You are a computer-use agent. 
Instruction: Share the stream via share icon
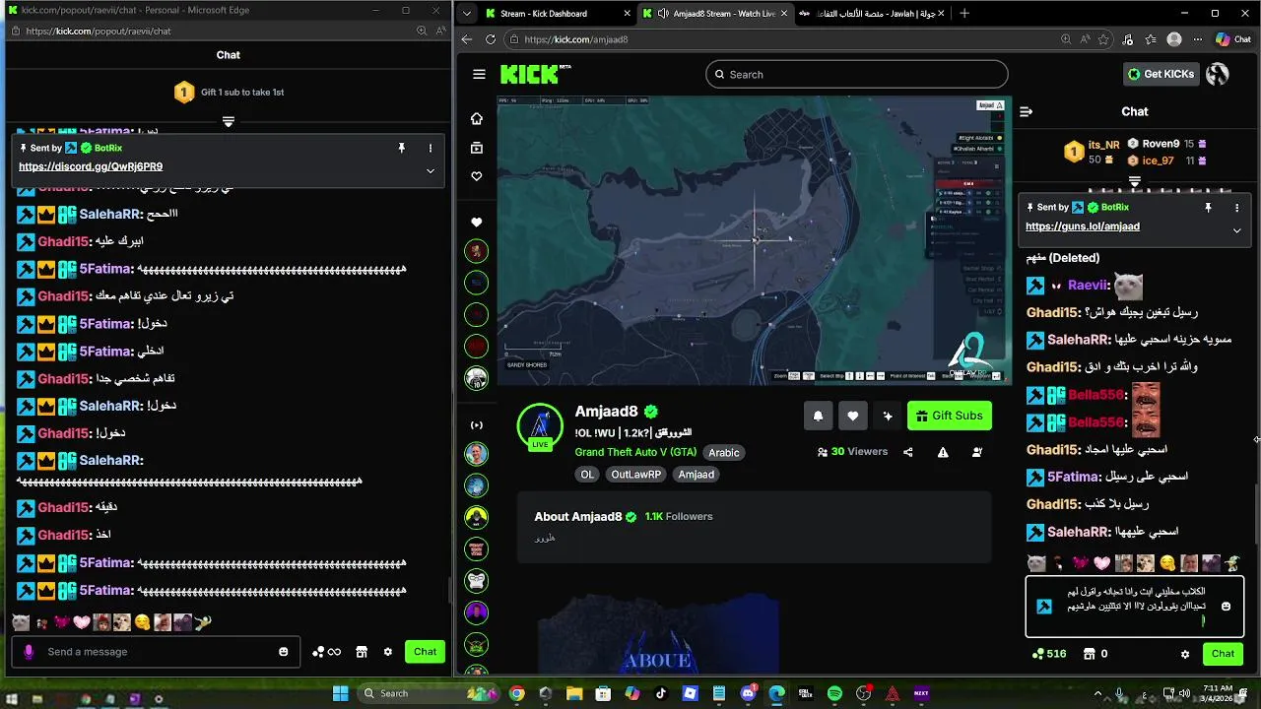[908, 452]
